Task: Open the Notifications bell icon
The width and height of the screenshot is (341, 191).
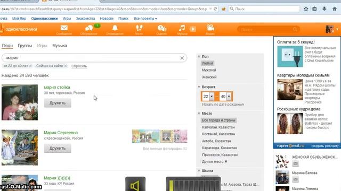Action: point(115,28)
